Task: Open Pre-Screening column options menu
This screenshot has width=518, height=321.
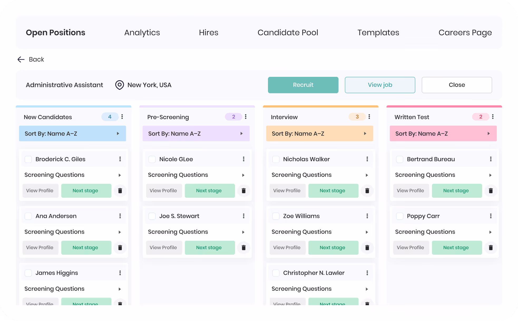Action: [246, 117]
